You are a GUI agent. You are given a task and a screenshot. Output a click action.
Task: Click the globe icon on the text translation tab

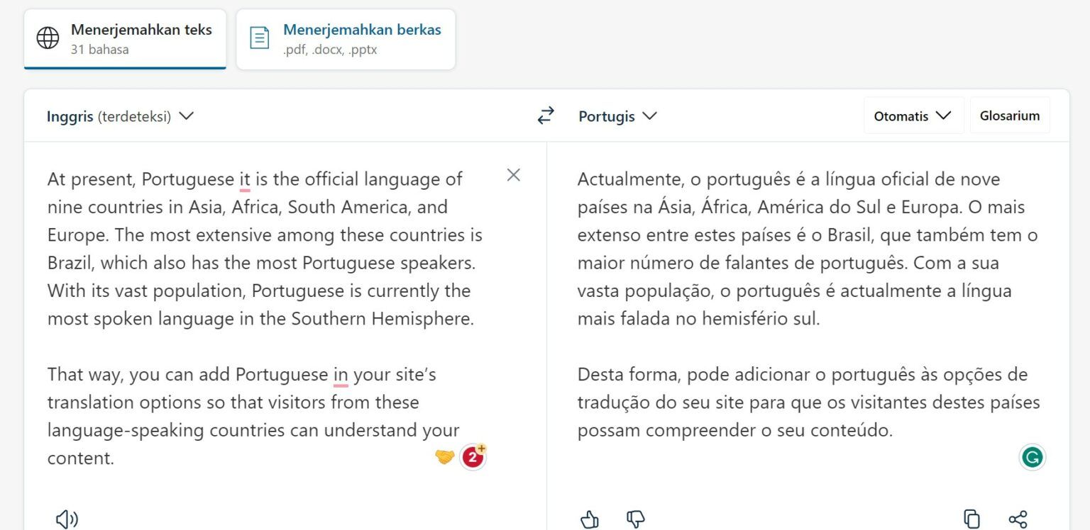(x=47, y=38)
